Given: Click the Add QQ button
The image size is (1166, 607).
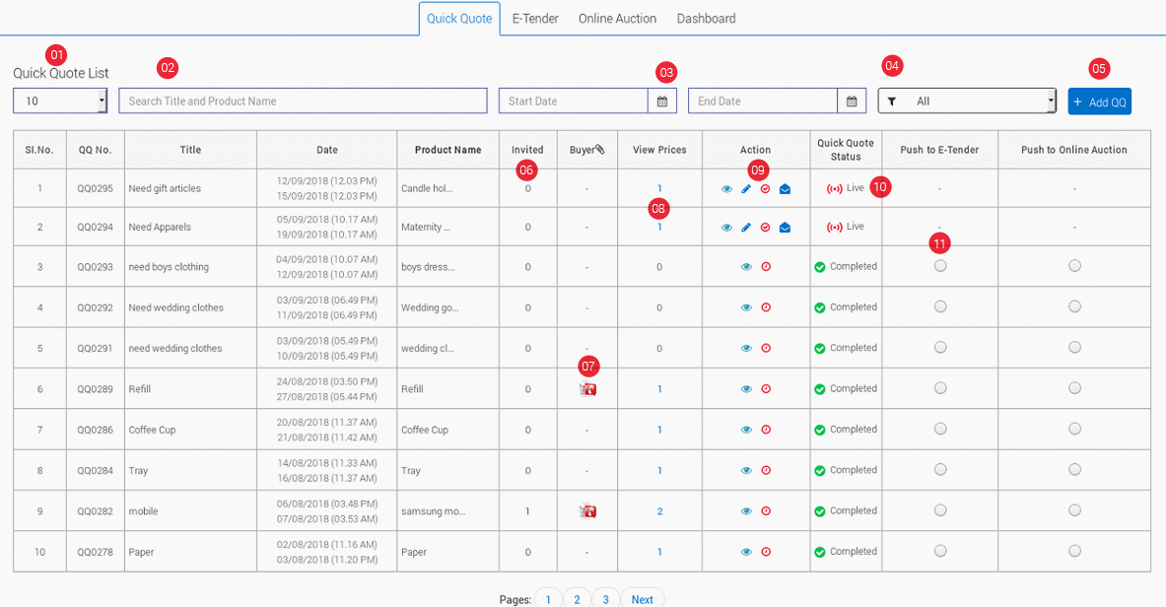Looking at the screenshot, I should coord(1099,101).
